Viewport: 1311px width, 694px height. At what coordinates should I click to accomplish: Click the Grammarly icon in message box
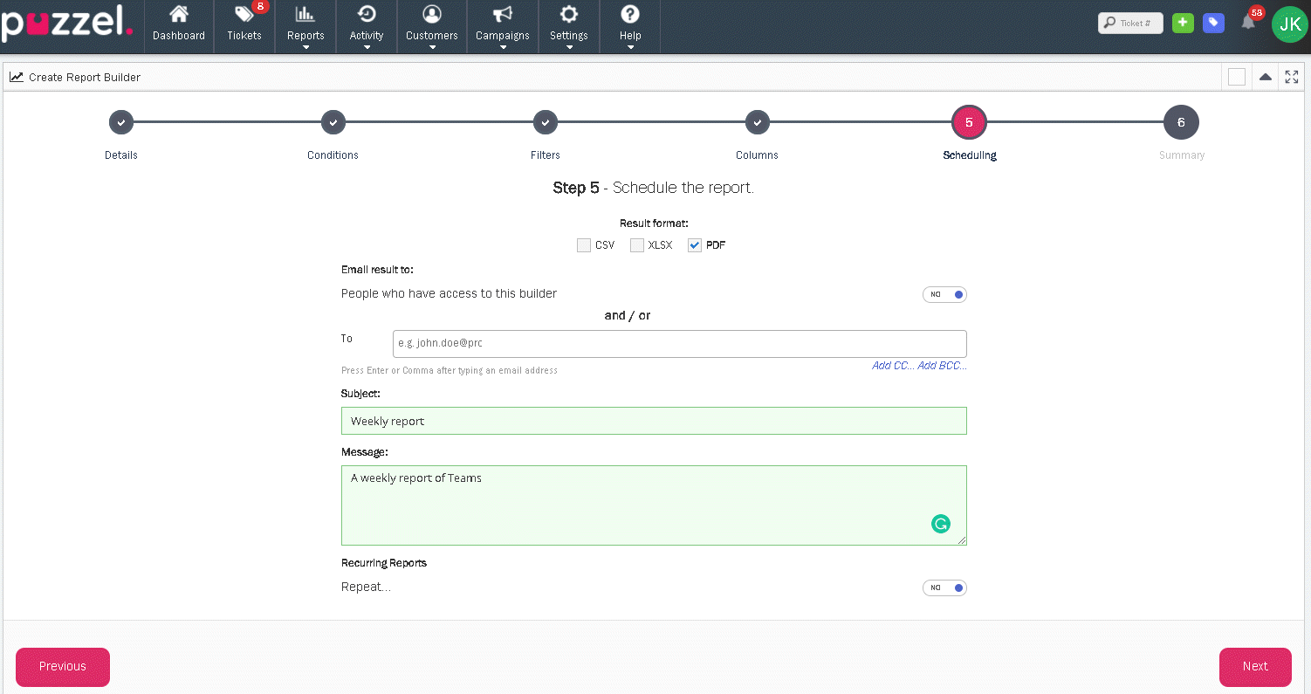pyautogui.click(x=940, y=524)
